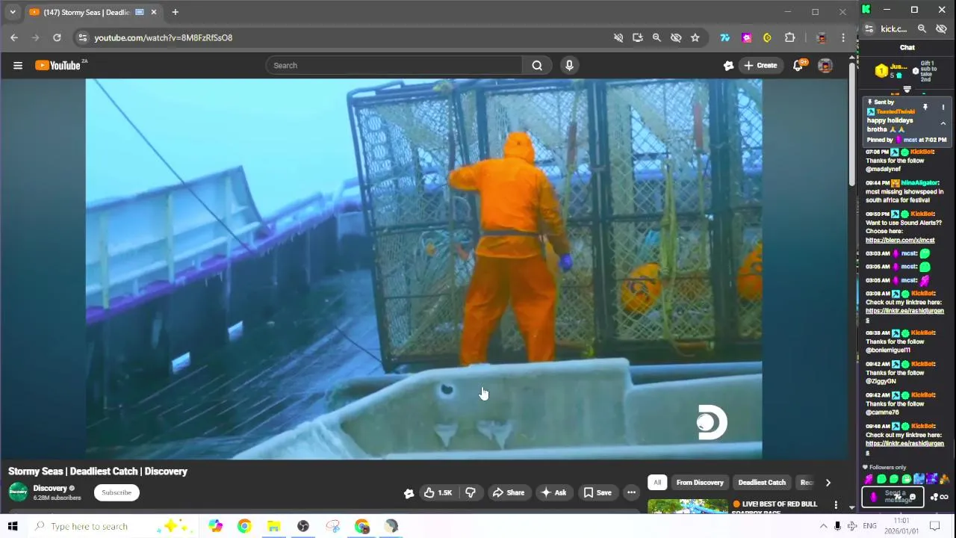Click the Kick window zoom magnifier
Viewport: 956px width, 538px height.
pos(922,29)
